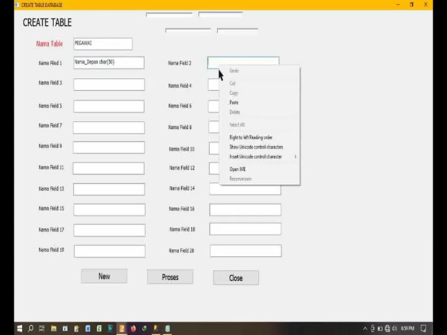447x335 pixels.
Task: Focus the Nama Field 9 input box
Action: (x=109, y=147)
